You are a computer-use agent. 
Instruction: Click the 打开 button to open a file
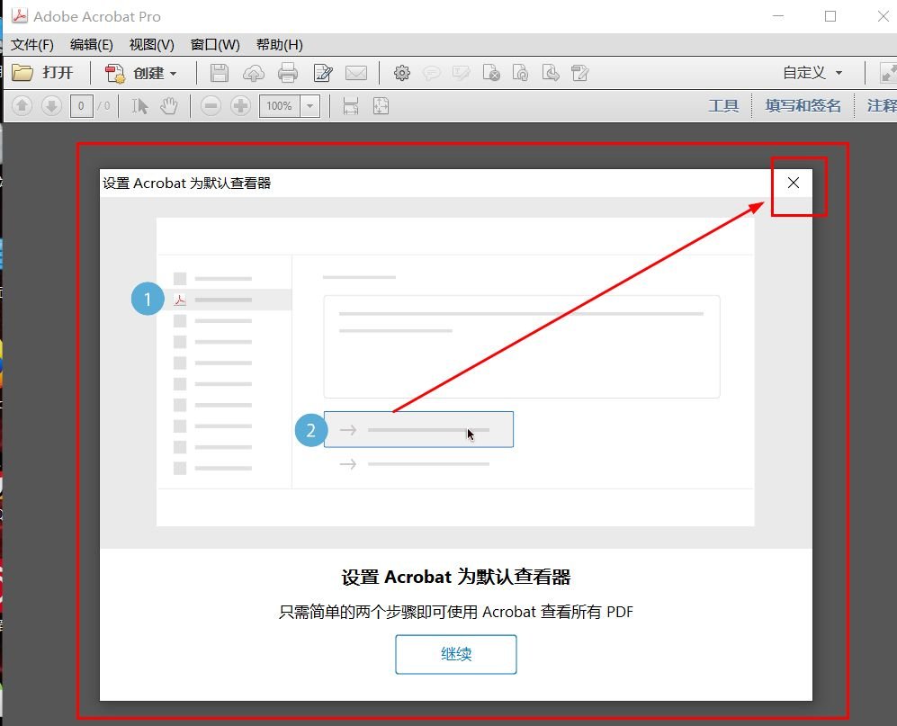[x=45, y=73]
